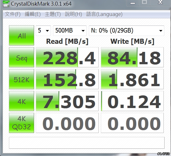Screen dimensions: 171x156
Task: Start the 512K benchmark test
Action: (x=22, y=79)
